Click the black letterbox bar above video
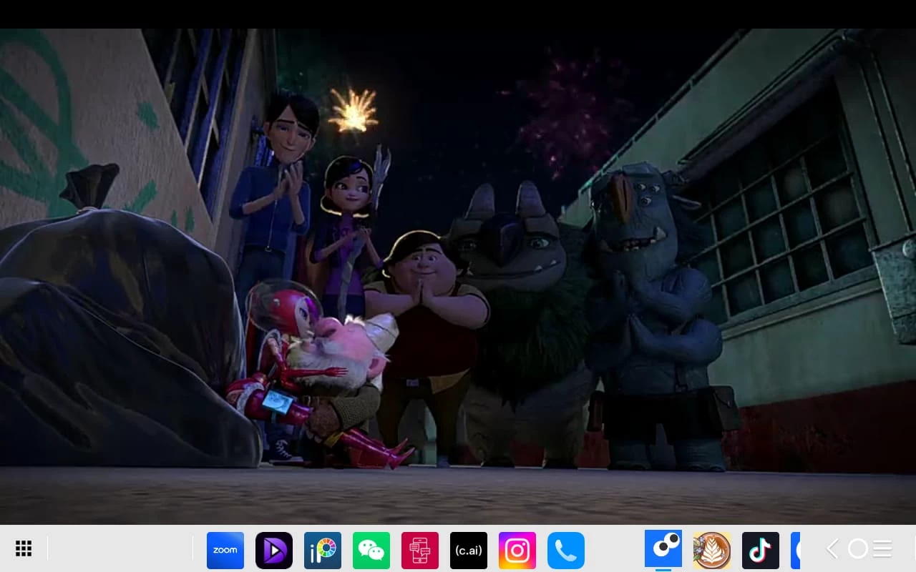Screen dimensions: 916x572 pos(458,14)
